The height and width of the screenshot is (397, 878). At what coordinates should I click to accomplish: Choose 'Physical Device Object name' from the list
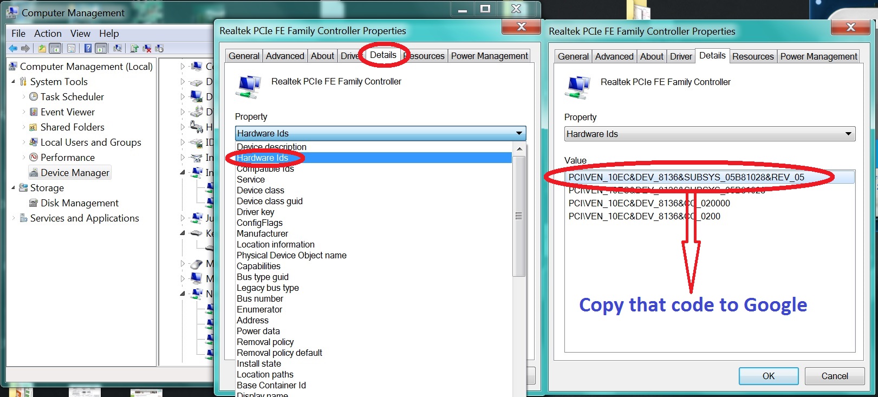[x=374, y=255]
